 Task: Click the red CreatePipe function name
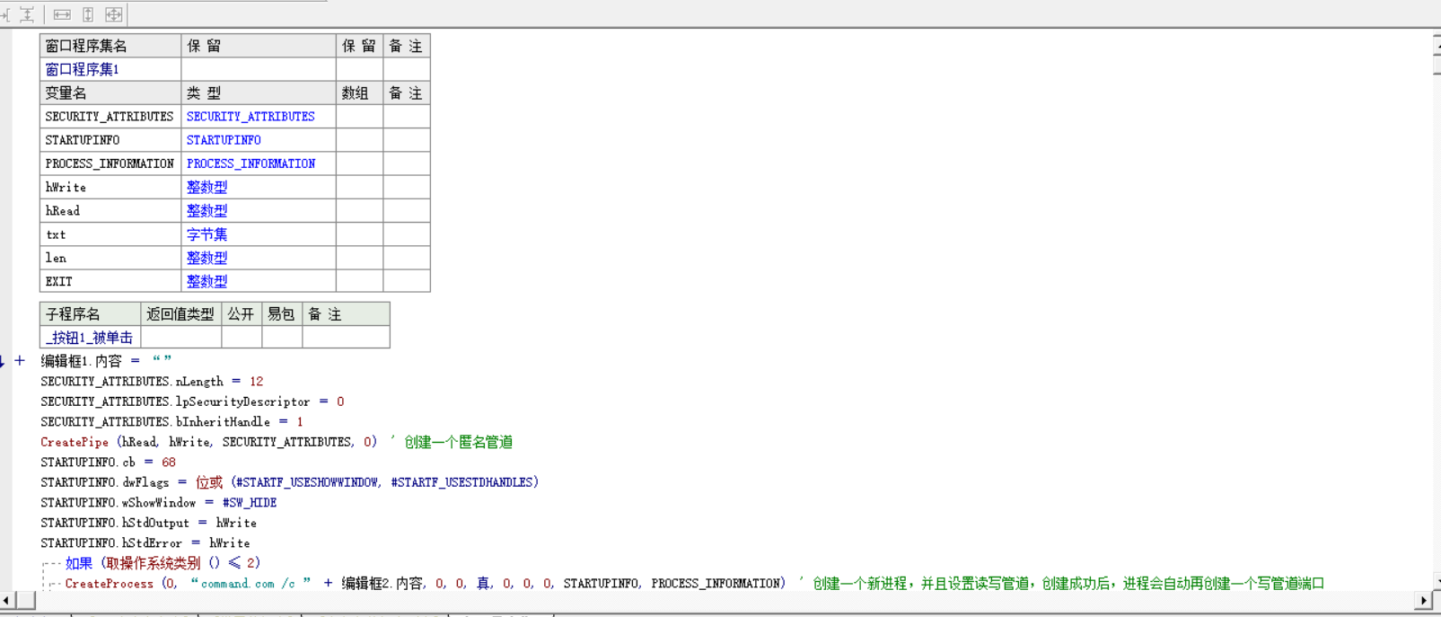tap(75, 442)
